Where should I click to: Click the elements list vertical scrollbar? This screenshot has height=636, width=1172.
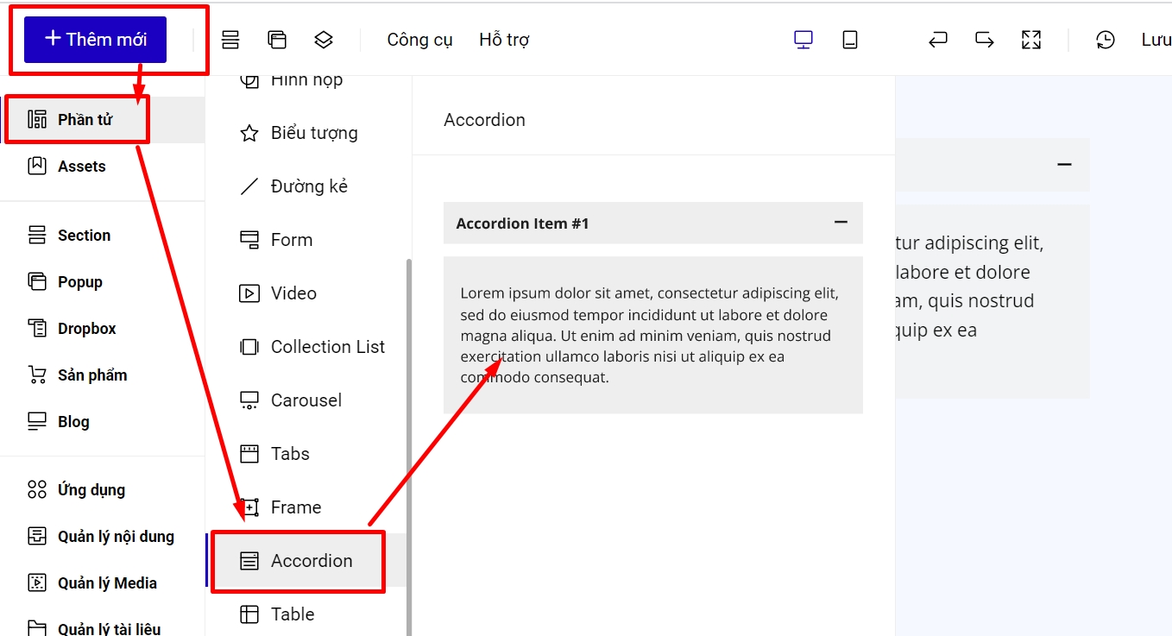click(408, 431)
